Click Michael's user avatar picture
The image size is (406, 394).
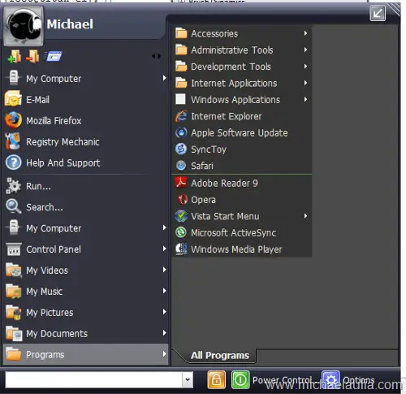[24, 26]
